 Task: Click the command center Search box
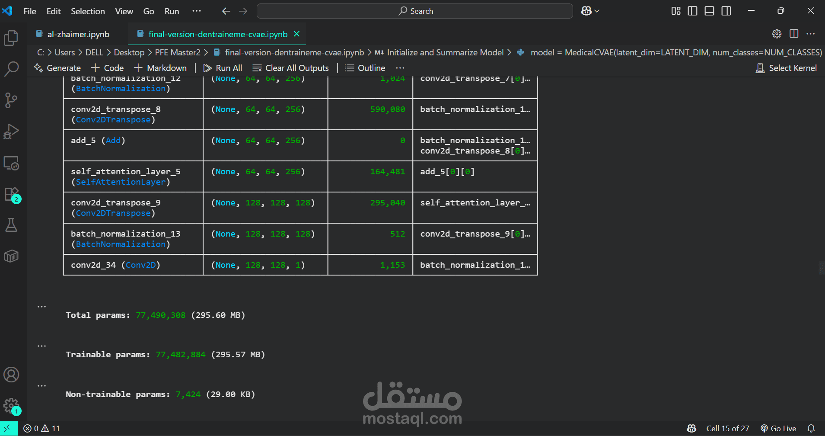point(415,11)
